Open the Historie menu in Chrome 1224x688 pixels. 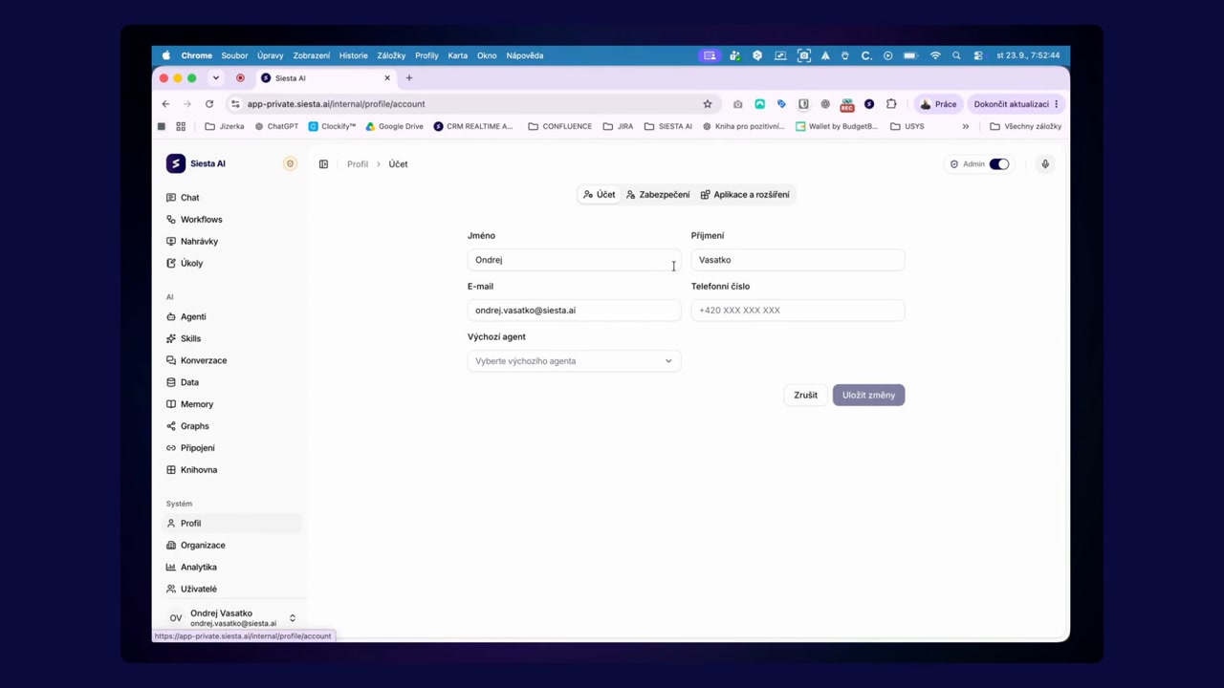(x=353, y=55)
